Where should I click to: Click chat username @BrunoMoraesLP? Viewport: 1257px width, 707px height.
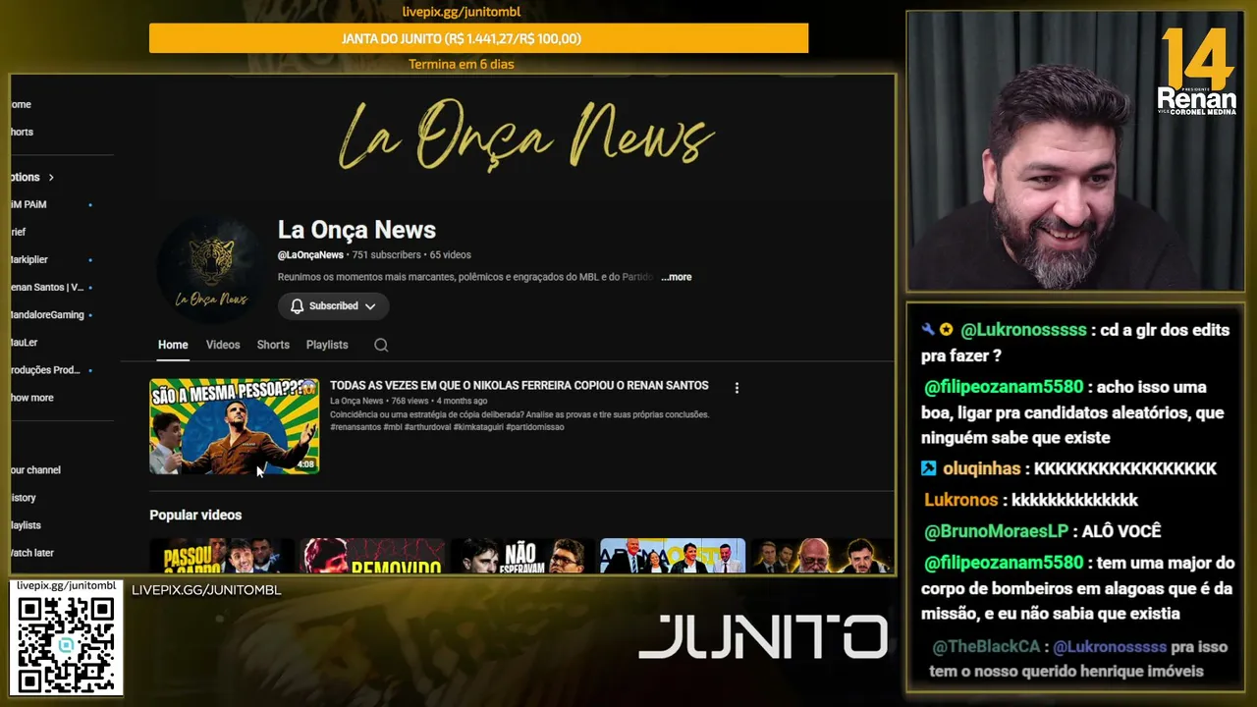996,531
